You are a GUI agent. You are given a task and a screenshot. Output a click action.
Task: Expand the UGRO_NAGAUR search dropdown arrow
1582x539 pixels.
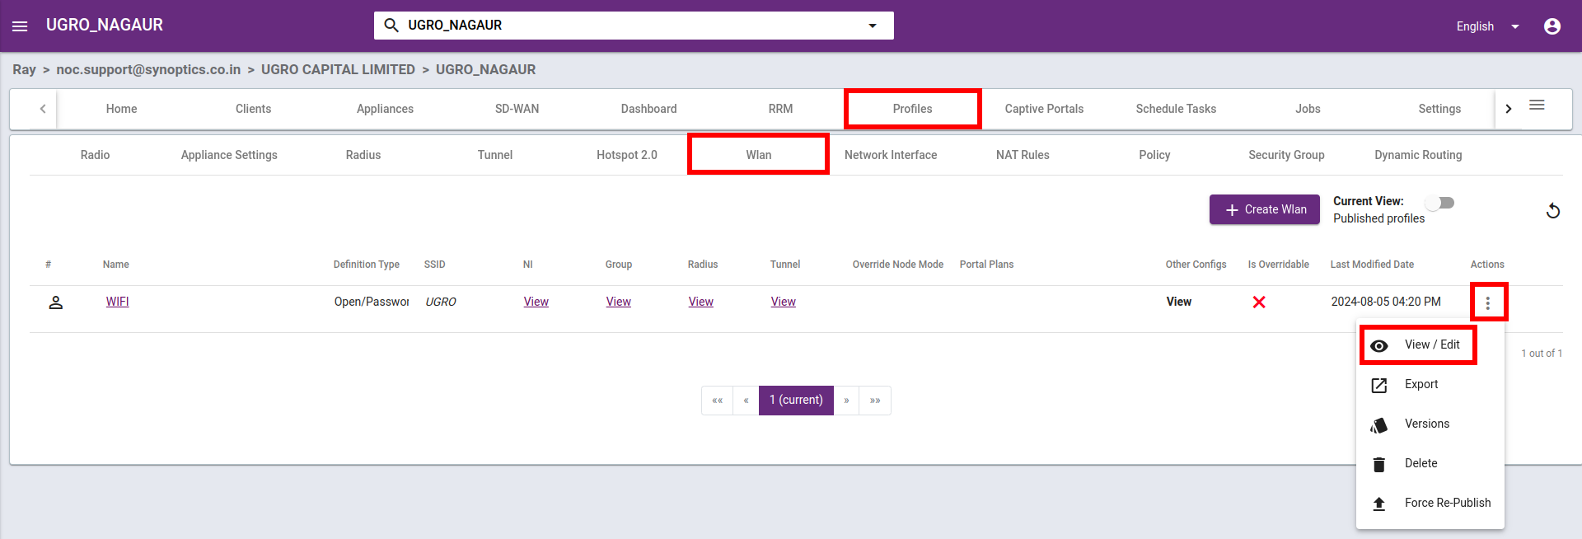pyautogui.click(x=873, y=26)
